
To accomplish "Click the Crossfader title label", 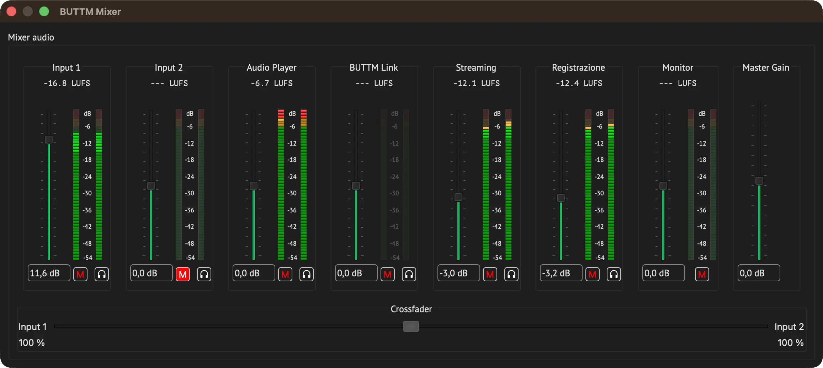I will click(411, 309).
